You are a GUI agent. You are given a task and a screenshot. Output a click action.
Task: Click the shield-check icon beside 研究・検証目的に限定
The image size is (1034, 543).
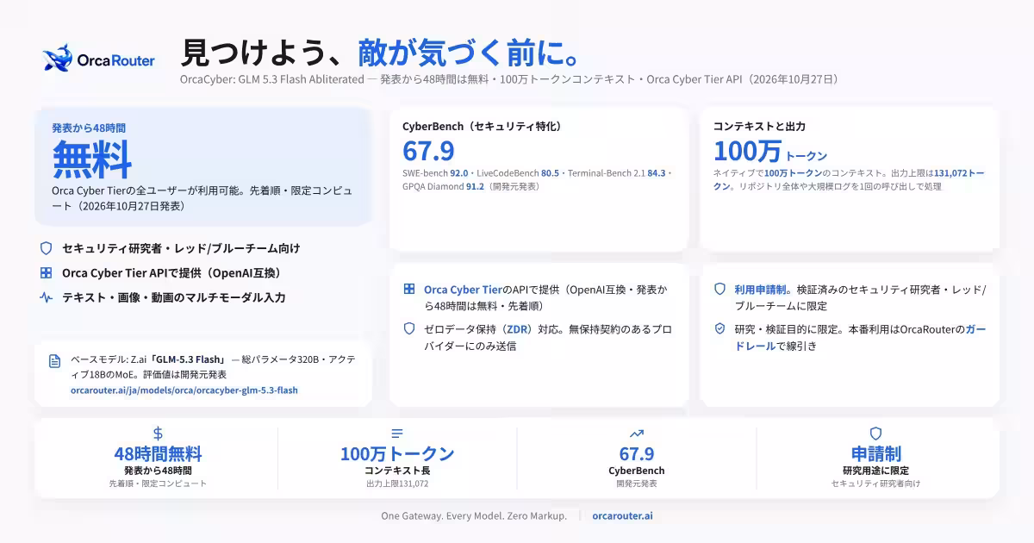pos(719,328)
